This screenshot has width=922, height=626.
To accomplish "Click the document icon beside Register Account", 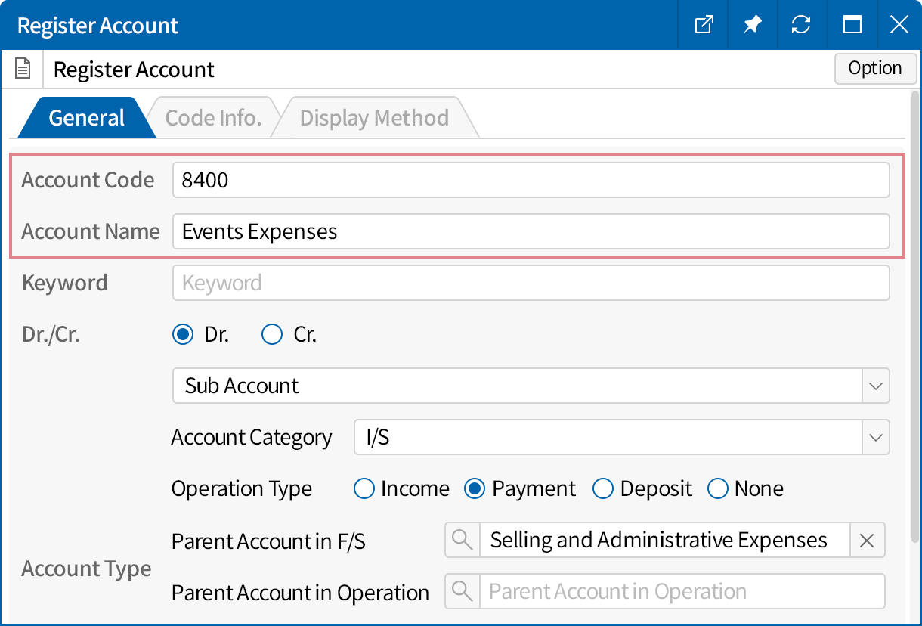I will coord(23,70).
